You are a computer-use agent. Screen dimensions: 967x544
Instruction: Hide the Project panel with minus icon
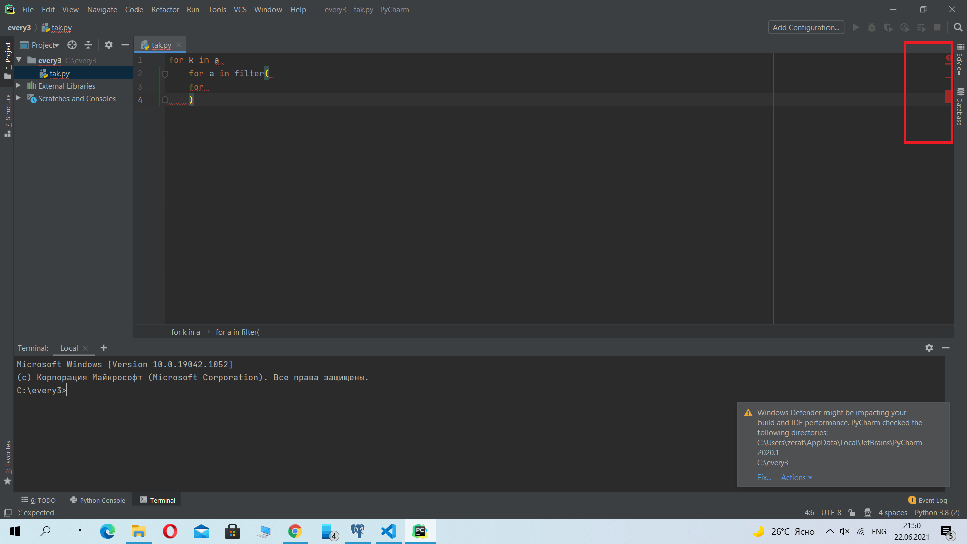125,45
